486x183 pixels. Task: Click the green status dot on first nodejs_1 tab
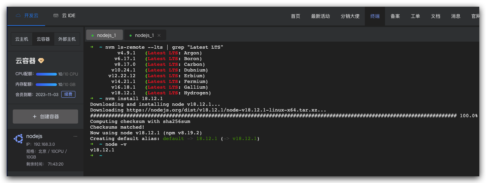(93, 35)
